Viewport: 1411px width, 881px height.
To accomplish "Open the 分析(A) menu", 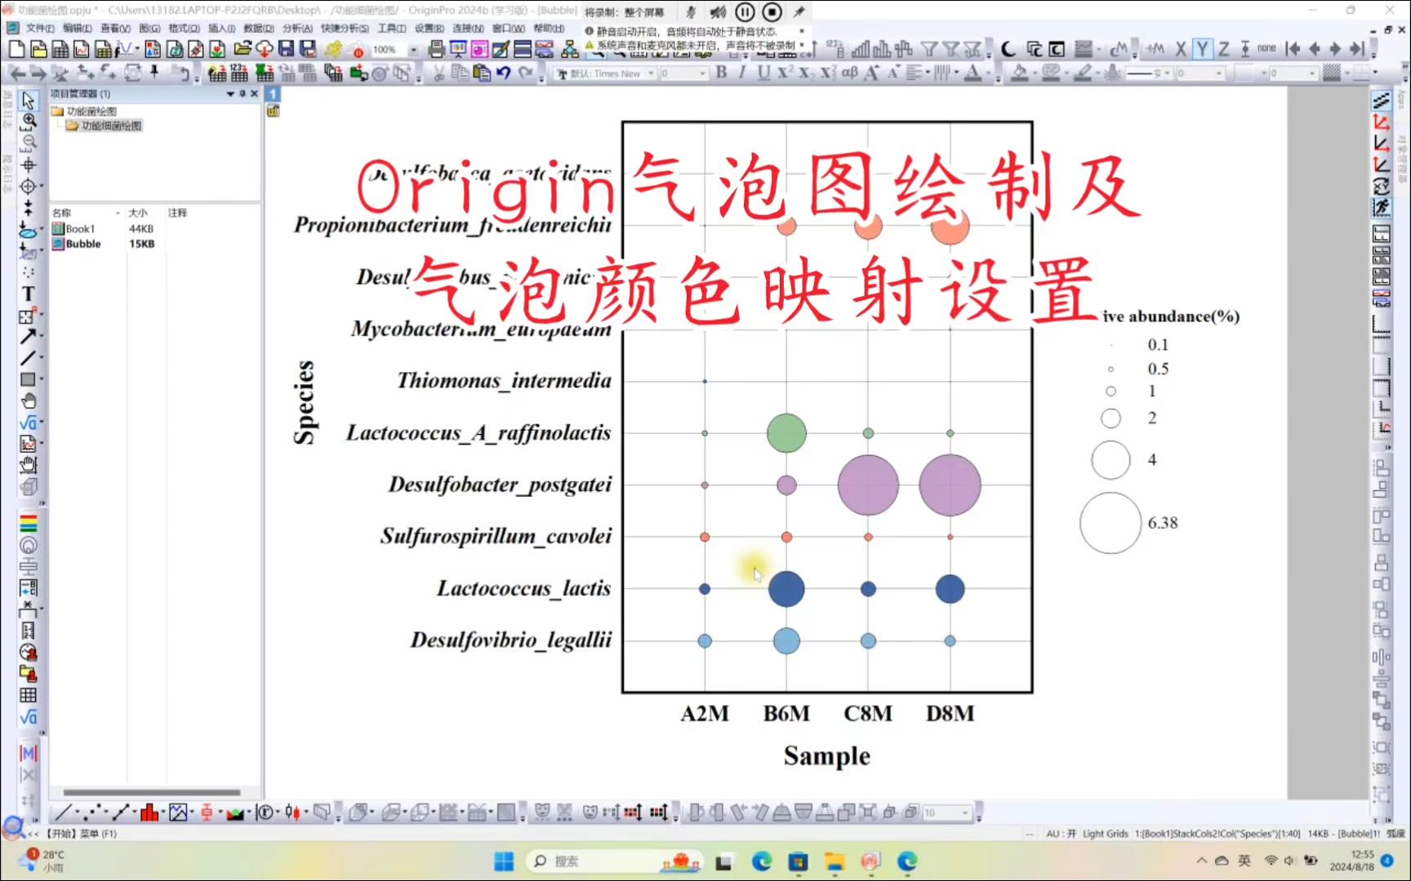I will pyautogui.click(x=296, y=28).
